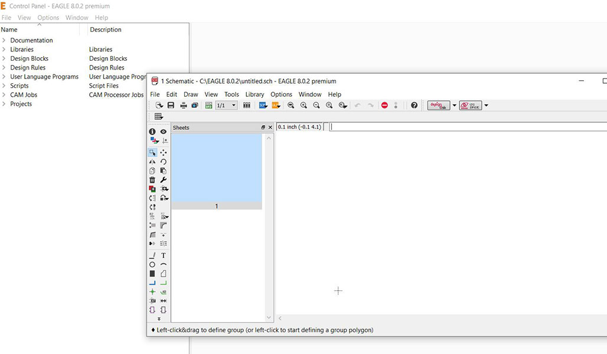Viewport: 607px width, 354px height.
Task: Select the Junction tool
Action: 152,291
